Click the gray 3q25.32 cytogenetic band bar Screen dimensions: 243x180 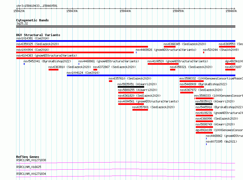(126, 26)
